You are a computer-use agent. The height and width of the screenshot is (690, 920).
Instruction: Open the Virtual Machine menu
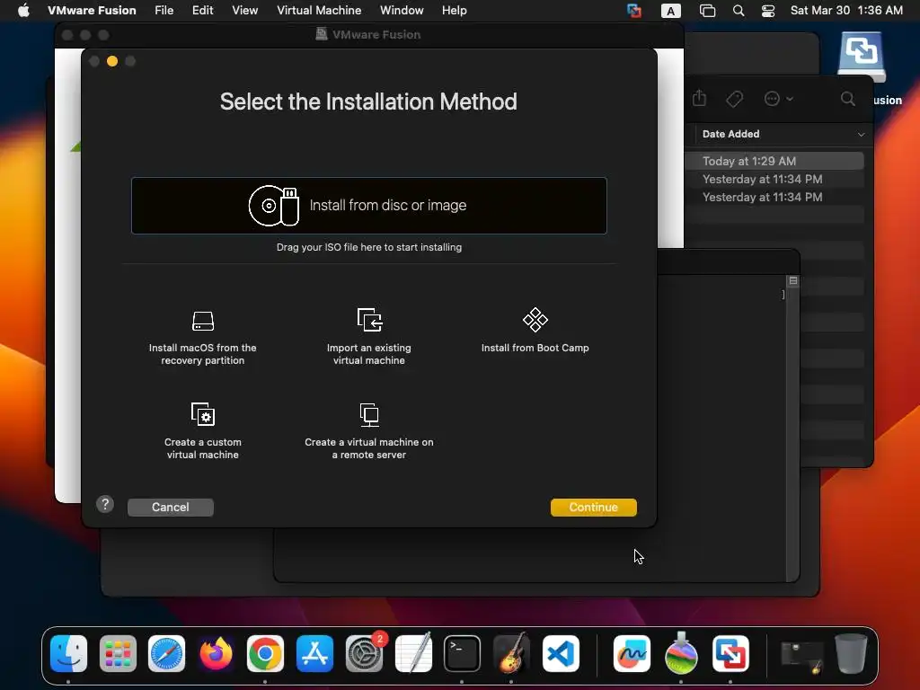click(319, 10)
